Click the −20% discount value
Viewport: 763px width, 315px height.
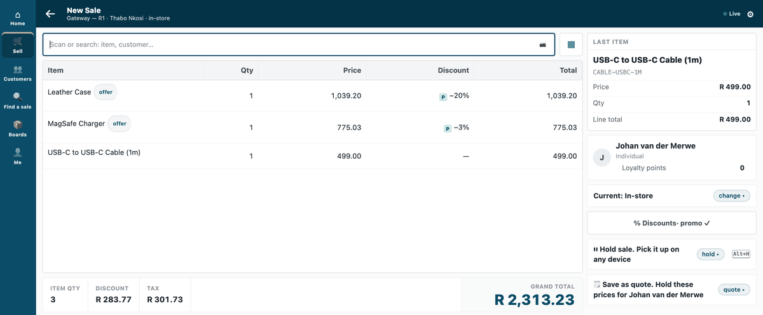458,96
